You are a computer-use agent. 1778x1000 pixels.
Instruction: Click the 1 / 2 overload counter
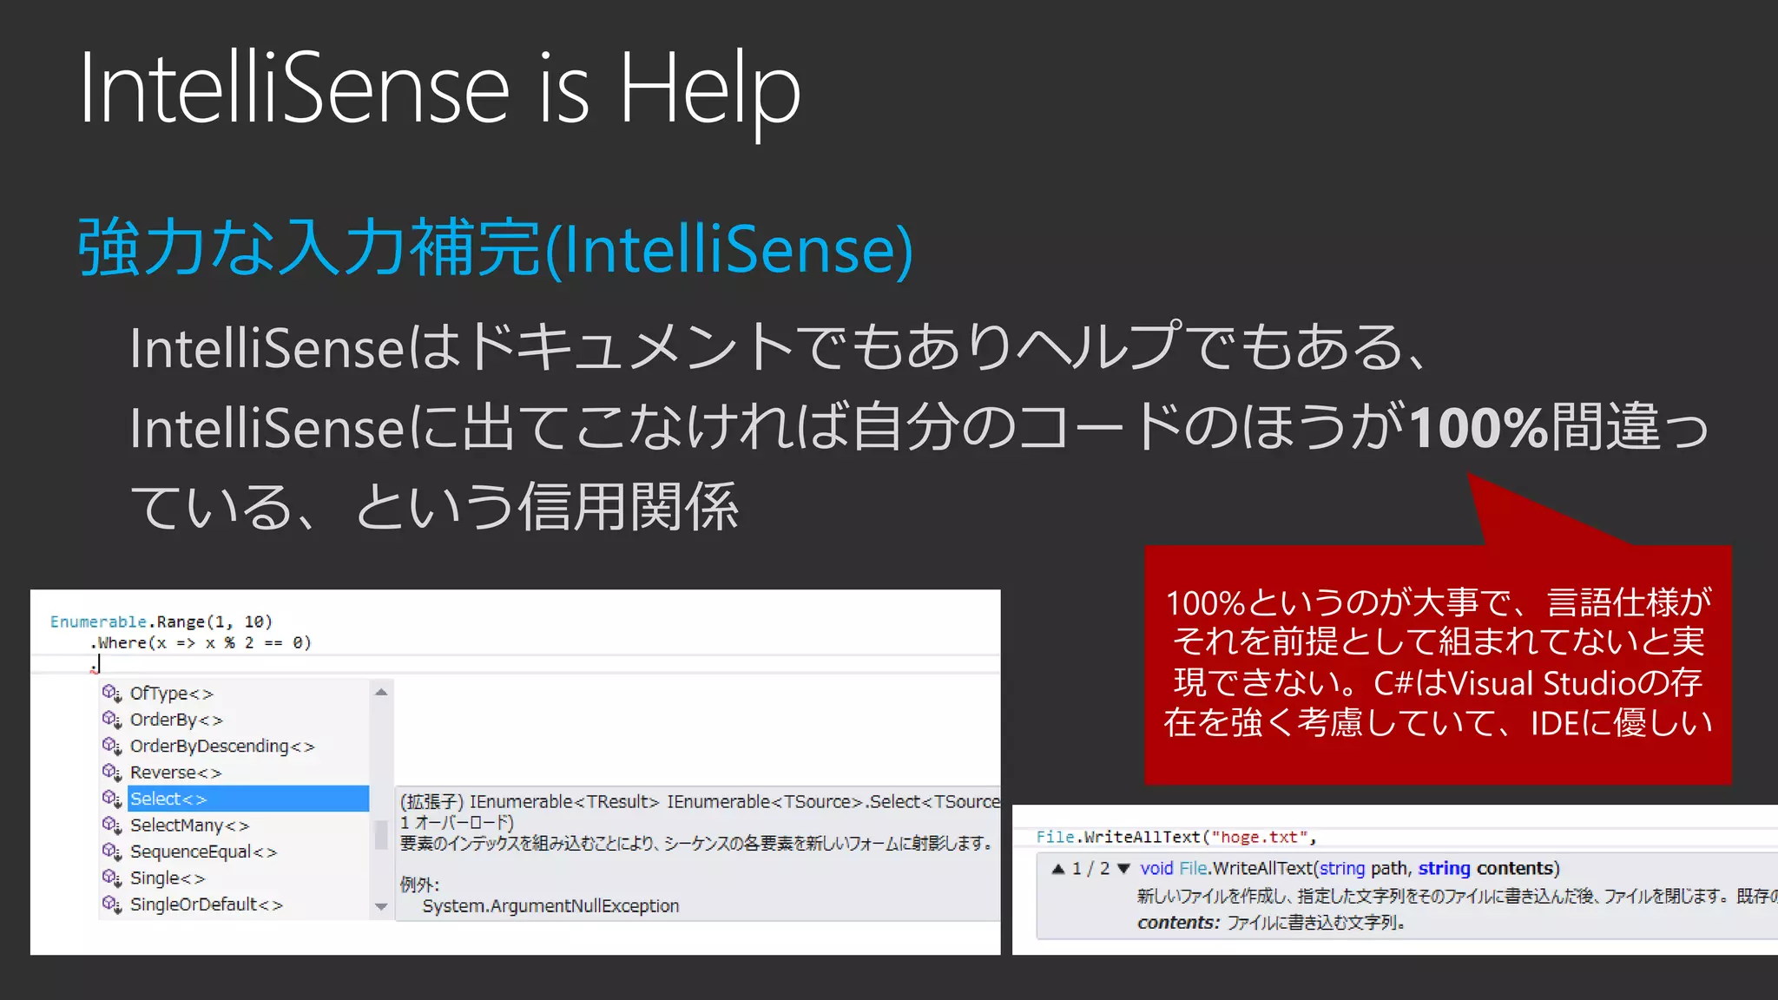click(1090, 869)
